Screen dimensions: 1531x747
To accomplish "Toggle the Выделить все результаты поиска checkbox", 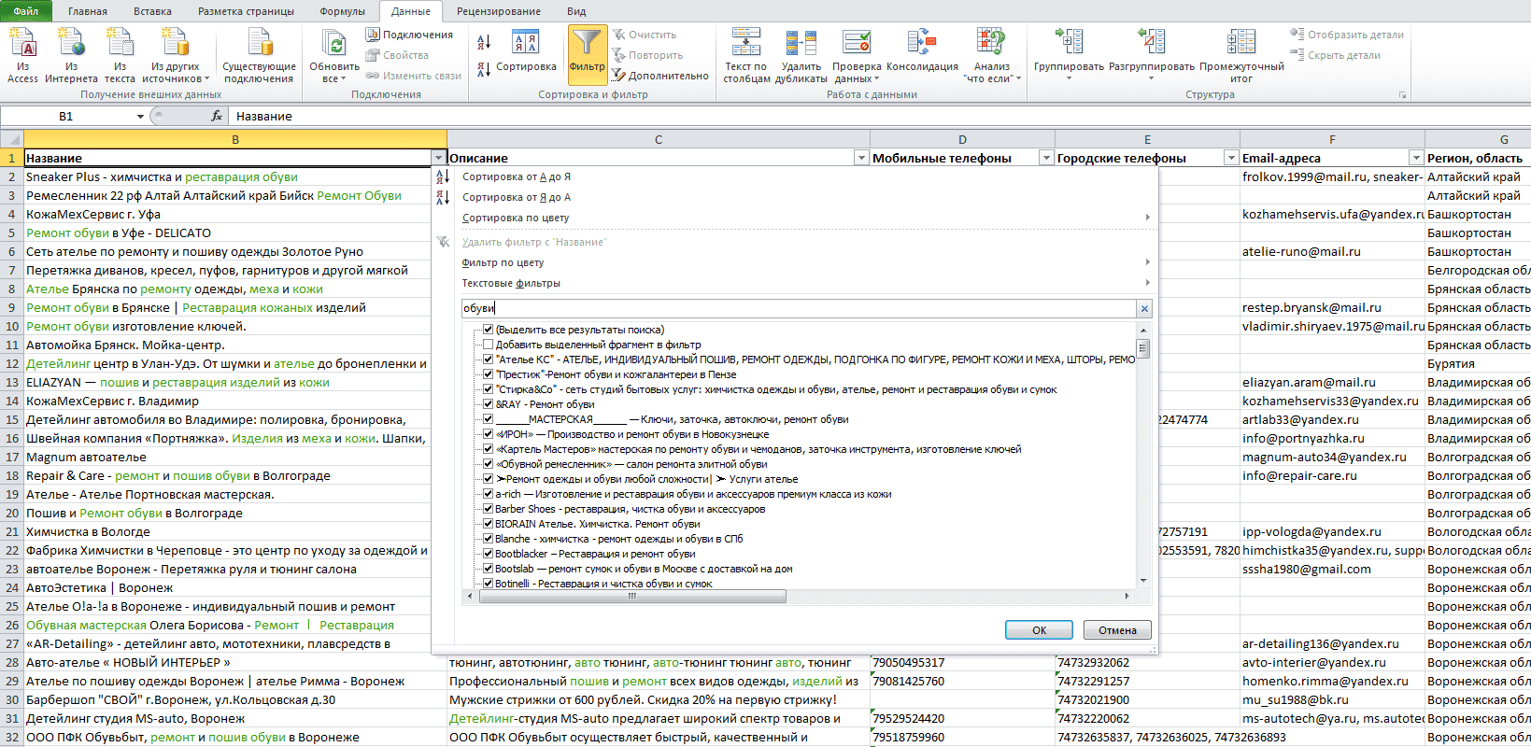I will tap(488, 330).
